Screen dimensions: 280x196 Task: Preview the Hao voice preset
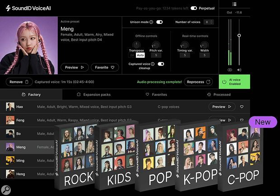coord(222,107)
